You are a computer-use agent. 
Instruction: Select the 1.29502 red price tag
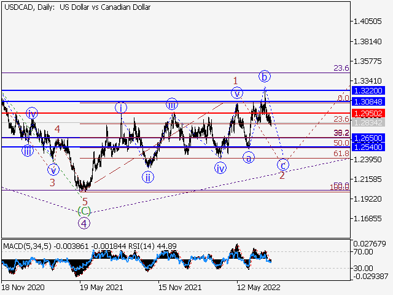370,113
